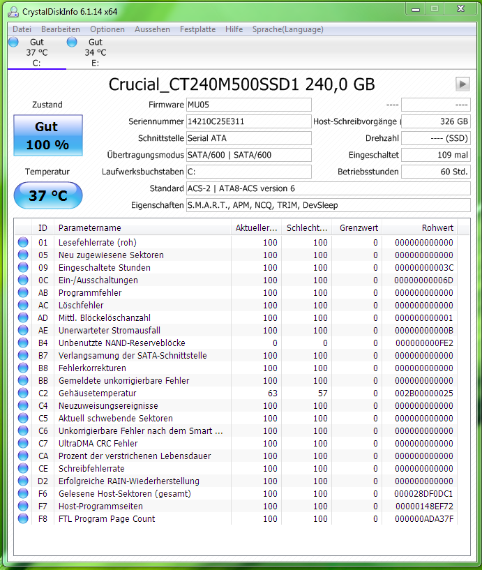Image resolution: width=482 pixels, height=570 pixels.
Task: Open the Datei menu
Action: pos(22,29)
